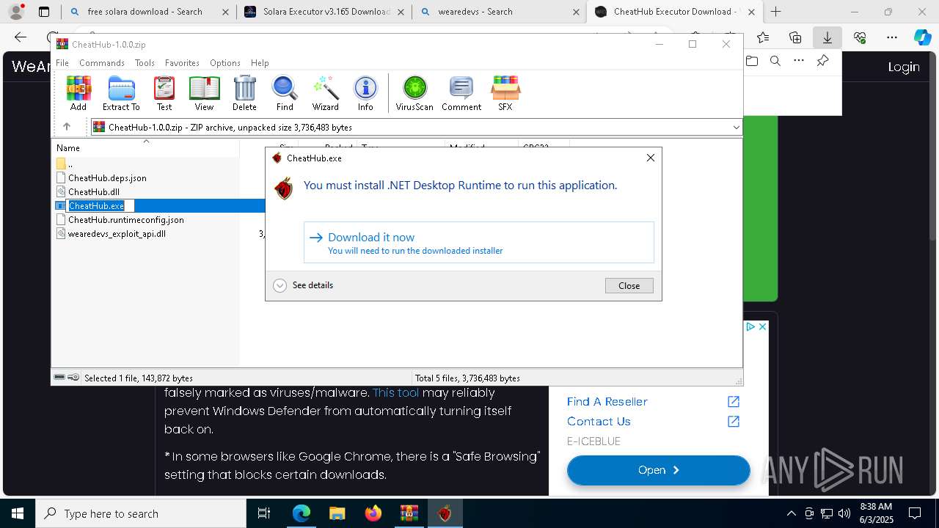
Task: Close the ad with X icon
Action: [x=762, y=327]
